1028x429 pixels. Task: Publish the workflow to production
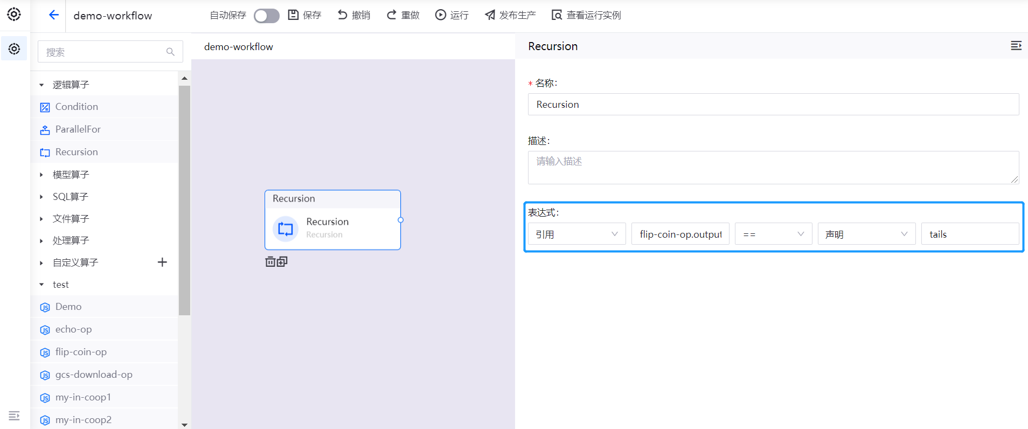[510, 15]
